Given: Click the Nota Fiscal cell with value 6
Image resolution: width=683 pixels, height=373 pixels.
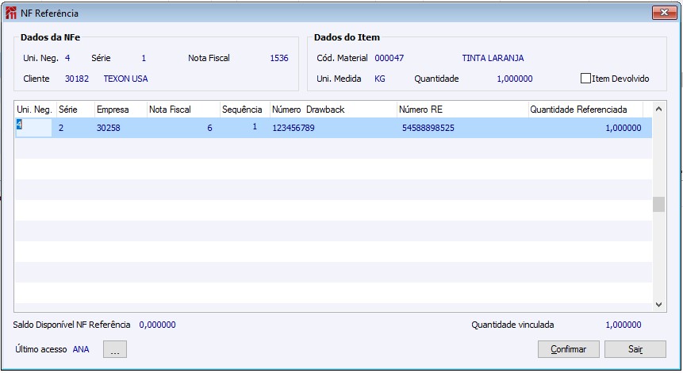Looking at the screenshot, I should click(209, 128).
